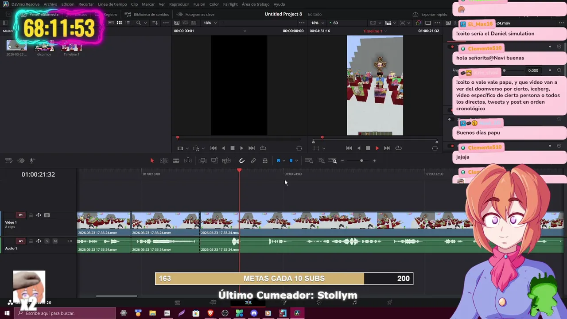Image resolution: width=567 pixels, height=319 pixels.
Task: Open timeline viewer zoom 18% dropdown
Action: tap(318, 23)
